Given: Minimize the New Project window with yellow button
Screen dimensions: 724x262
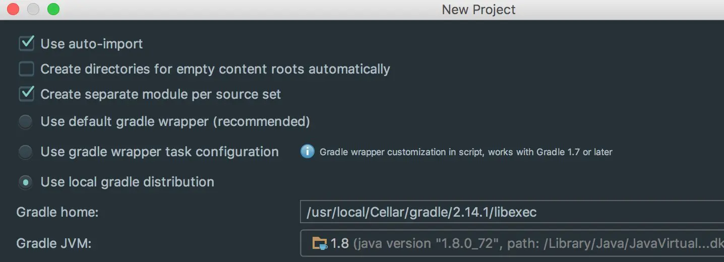Looking at the screenshot, I should [33, 9].
